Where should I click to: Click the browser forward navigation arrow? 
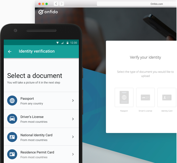[x=62, y=4]
